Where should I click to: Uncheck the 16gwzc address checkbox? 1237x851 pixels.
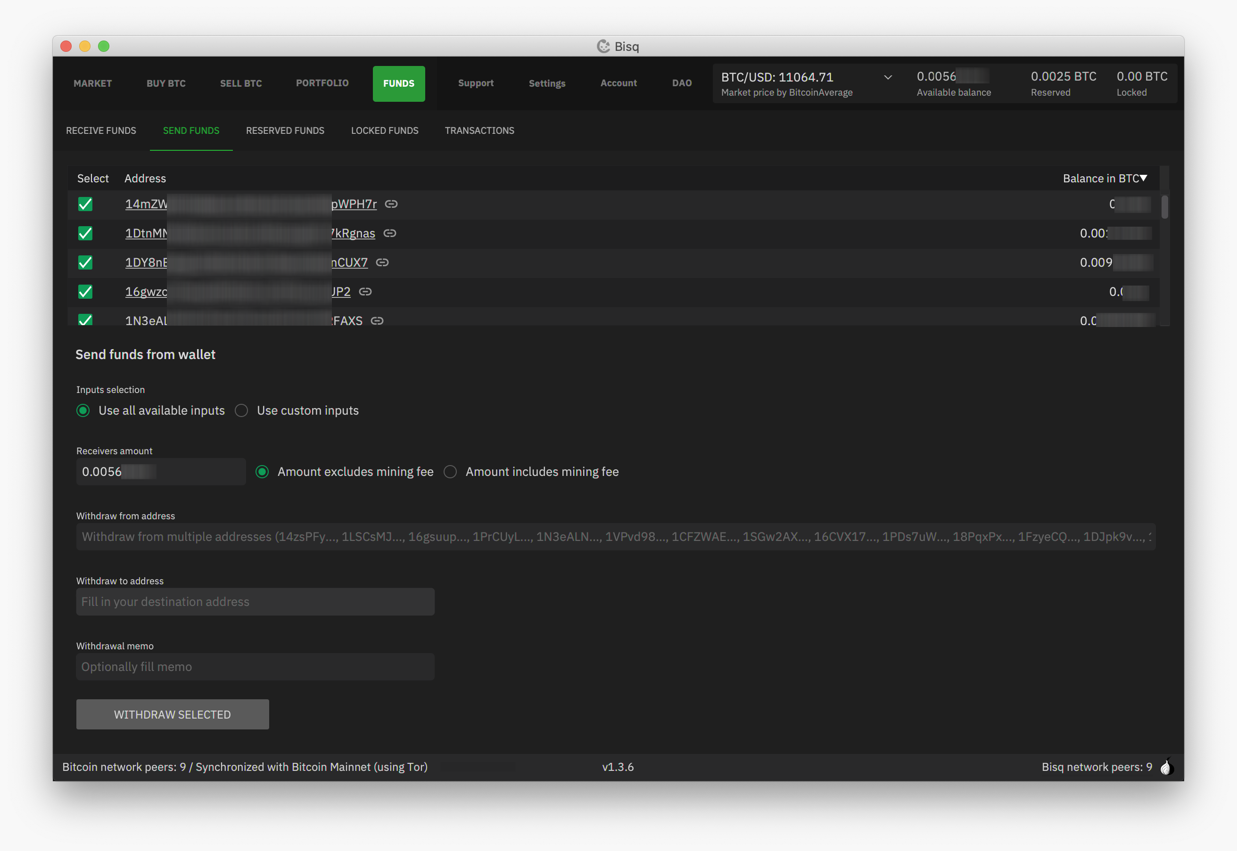pos(85,292)
